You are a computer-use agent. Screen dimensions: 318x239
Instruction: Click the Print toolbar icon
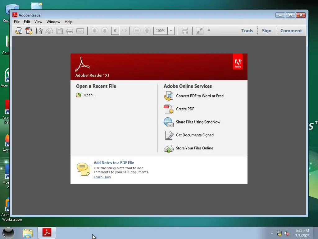(70, 31)
